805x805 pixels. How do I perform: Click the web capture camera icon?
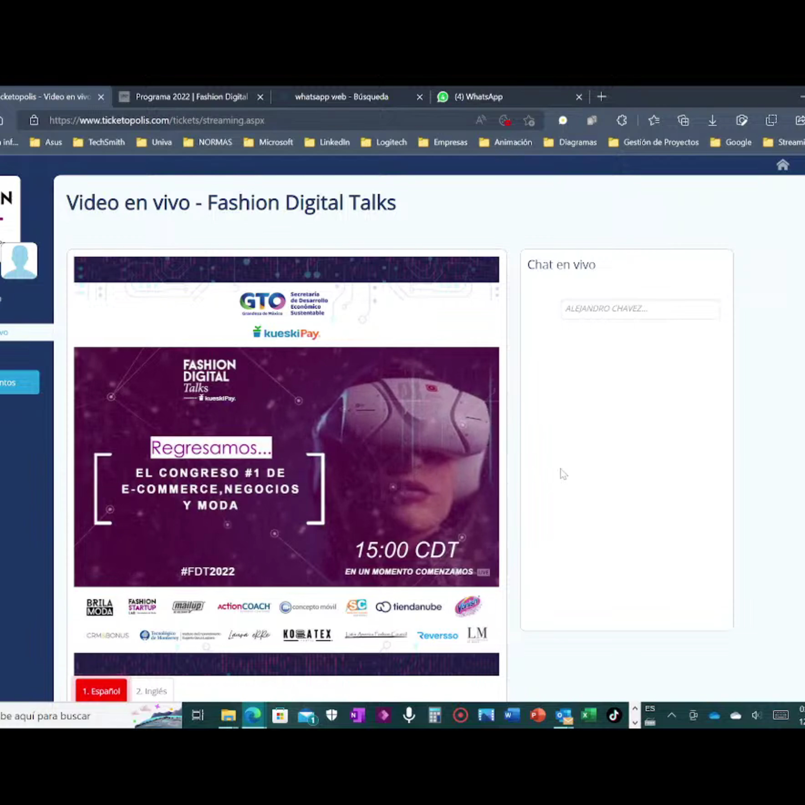click(x=742, y=120)
